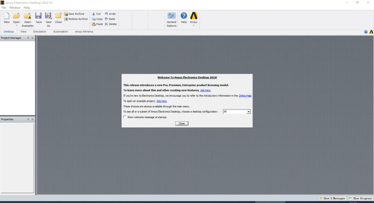Expand the desktop configuration dropdown

click(x=248, y=112)
